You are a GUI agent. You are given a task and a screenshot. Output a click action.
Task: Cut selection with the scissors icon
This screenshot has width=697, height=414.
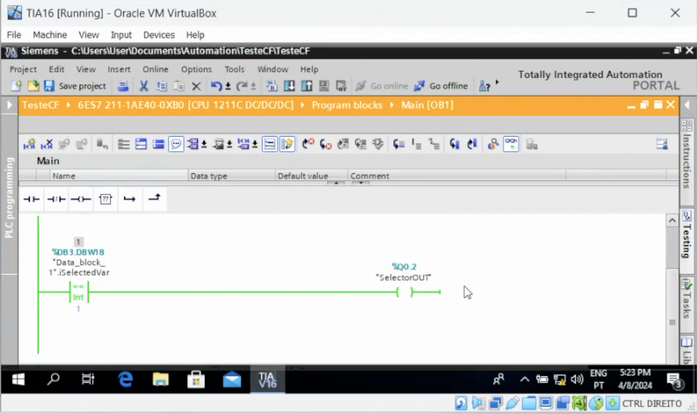[x=144, y=86]
